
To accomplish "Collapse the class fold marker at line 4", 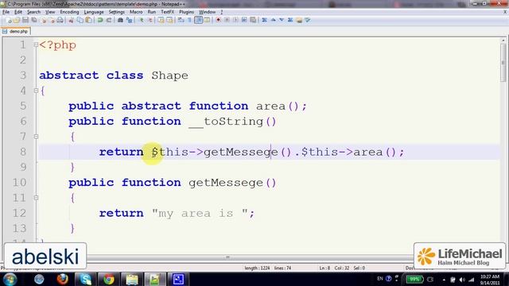I will [x=36, y=91].
